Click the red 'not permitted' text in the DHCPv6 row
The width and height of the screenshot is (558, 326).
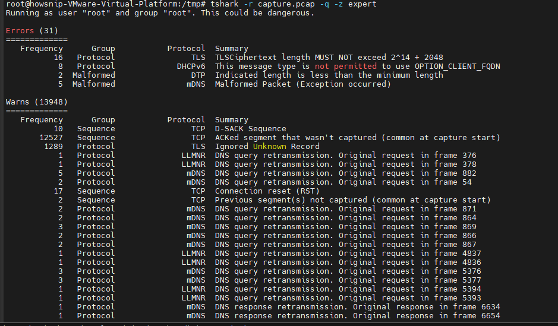(345, 66)
